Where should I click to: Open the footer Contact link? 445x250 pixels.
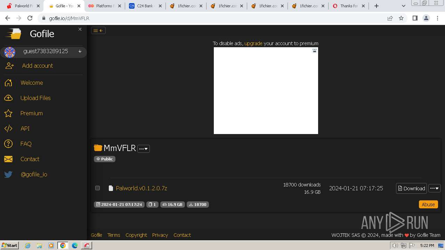[182, 235]
